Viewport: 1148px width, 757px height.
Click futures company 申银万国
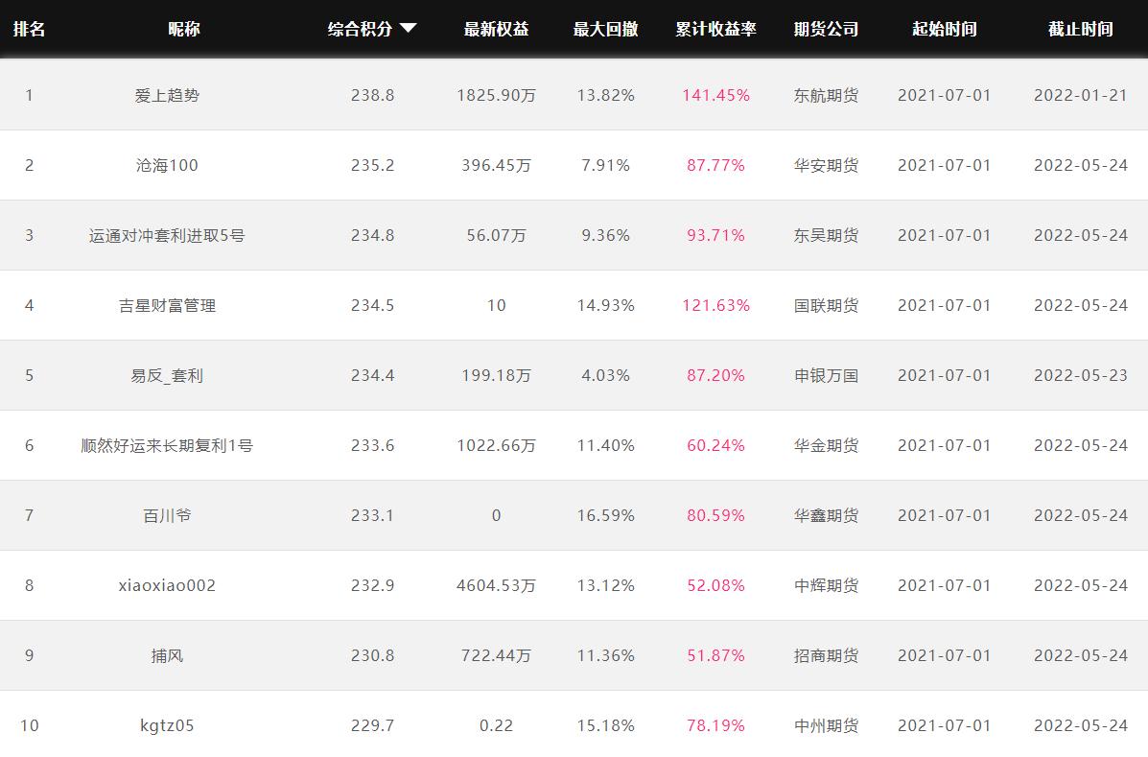click(826, 375)
